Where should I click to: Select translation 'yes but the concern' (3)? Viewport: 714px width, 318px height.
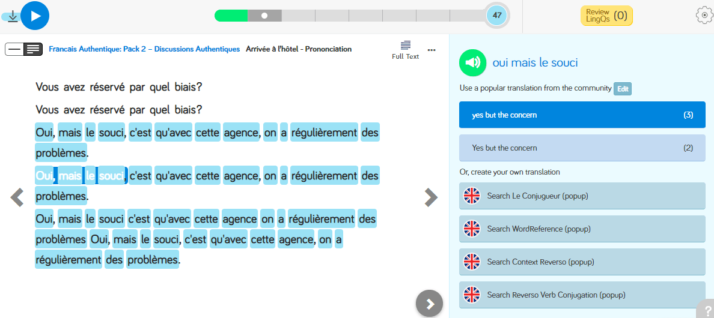pos(581,115)
